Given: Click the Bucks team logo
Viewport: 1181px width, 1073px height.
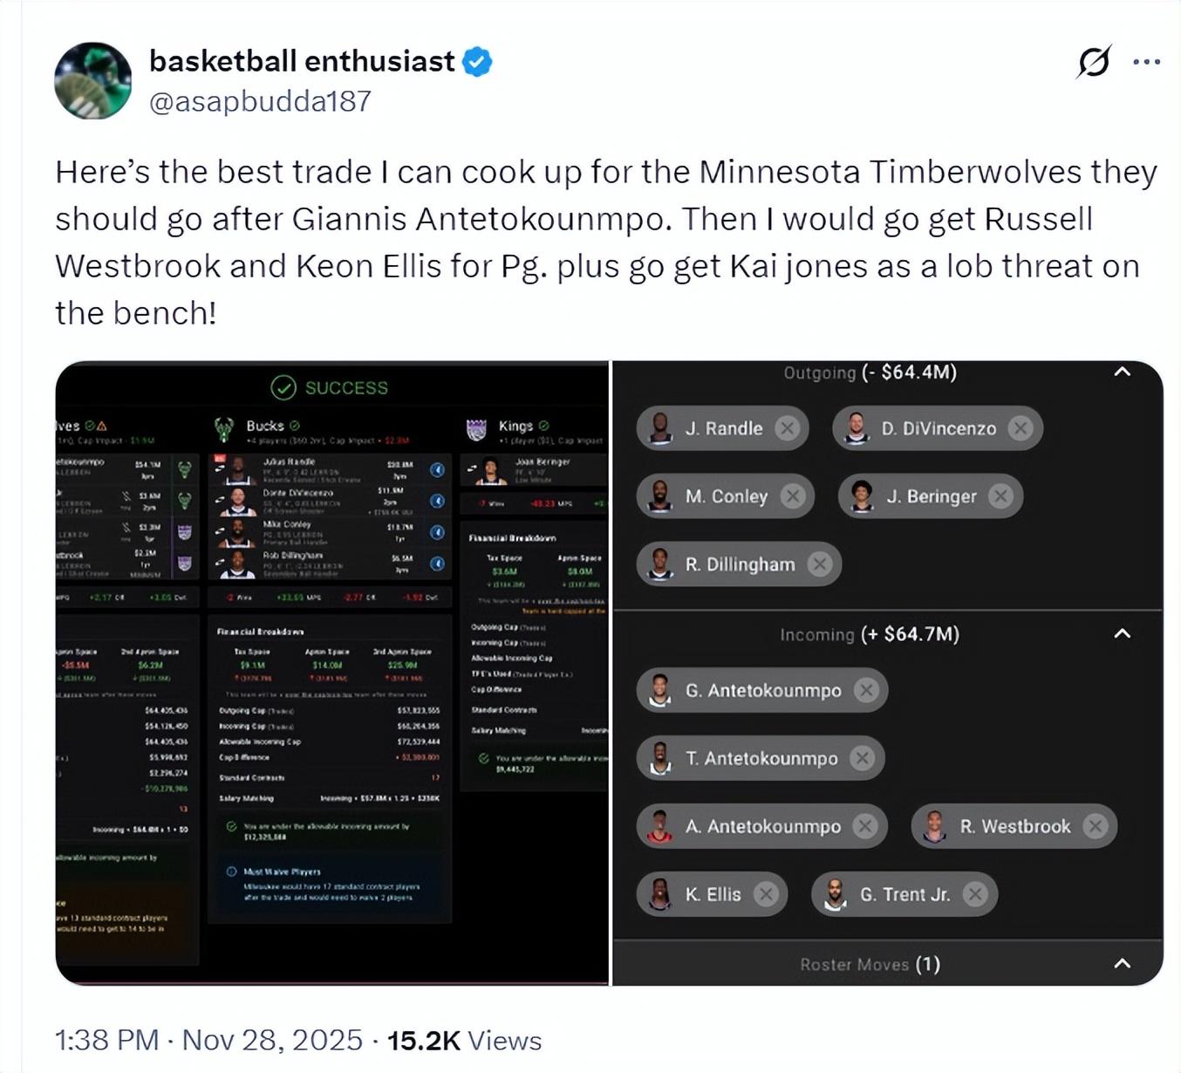Looking at the screenshot, I should 224,427.
